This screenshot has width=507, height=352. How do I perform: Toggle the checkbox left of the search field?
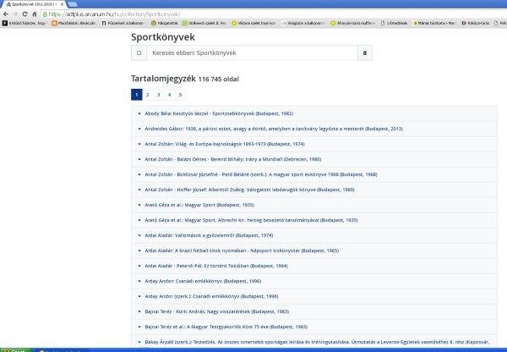139,53
